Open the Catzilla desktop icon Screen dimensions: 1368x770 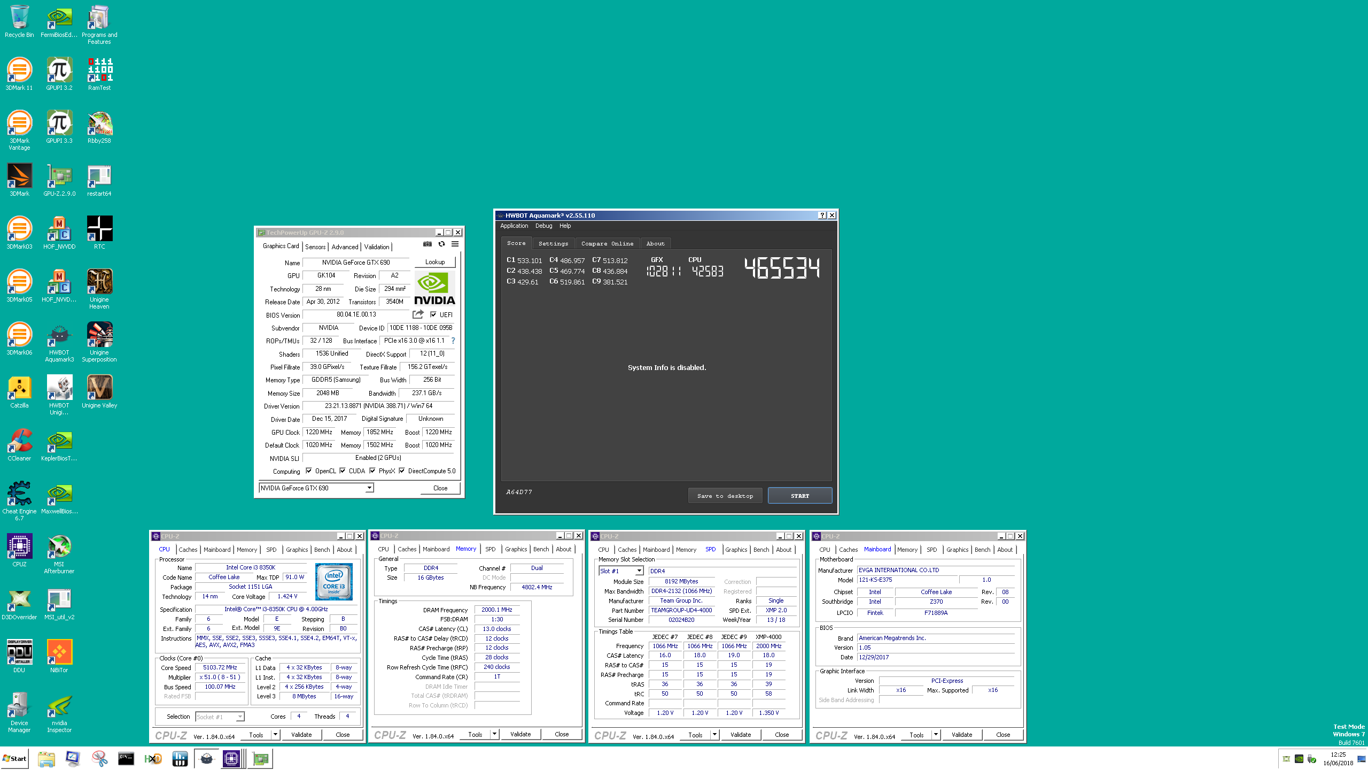pos(19,392)
